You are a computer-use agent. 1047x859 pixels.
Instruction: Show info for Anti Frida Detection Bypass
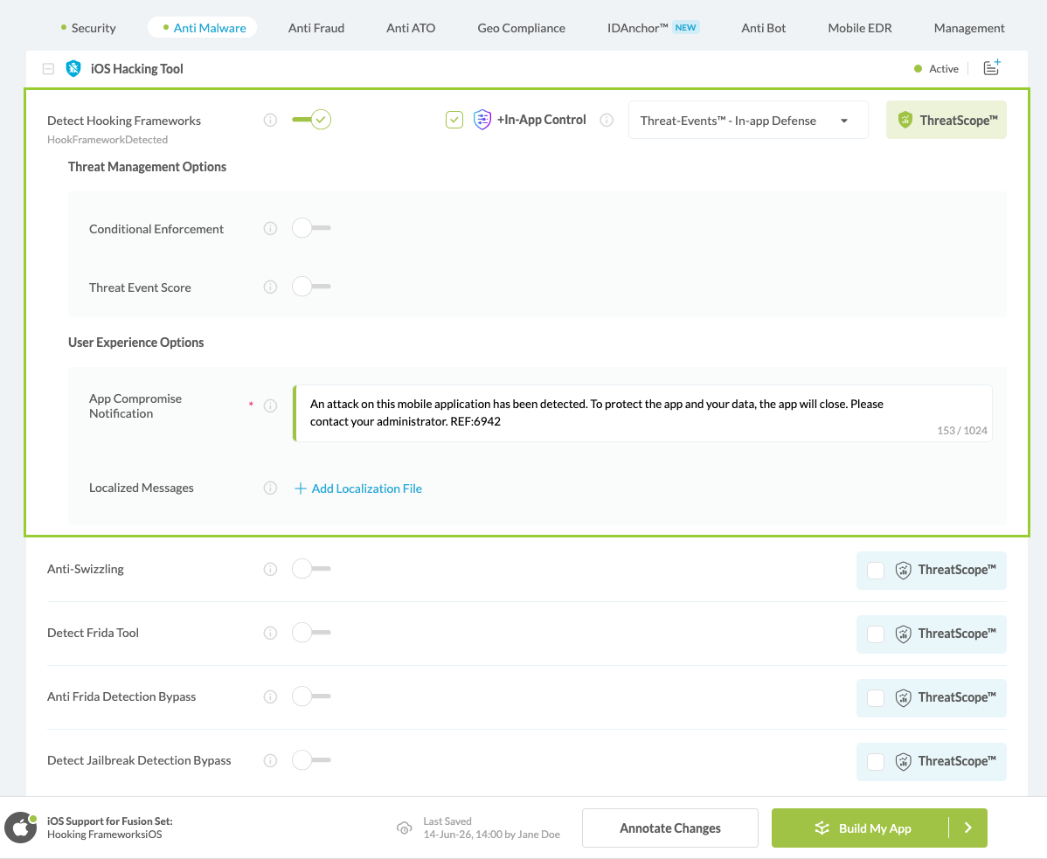click(270, 696)
